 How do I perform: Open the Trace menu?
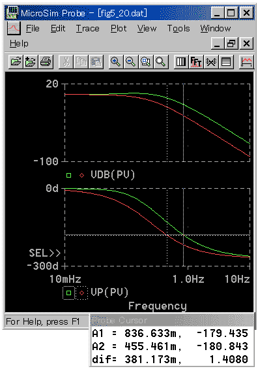87,29
